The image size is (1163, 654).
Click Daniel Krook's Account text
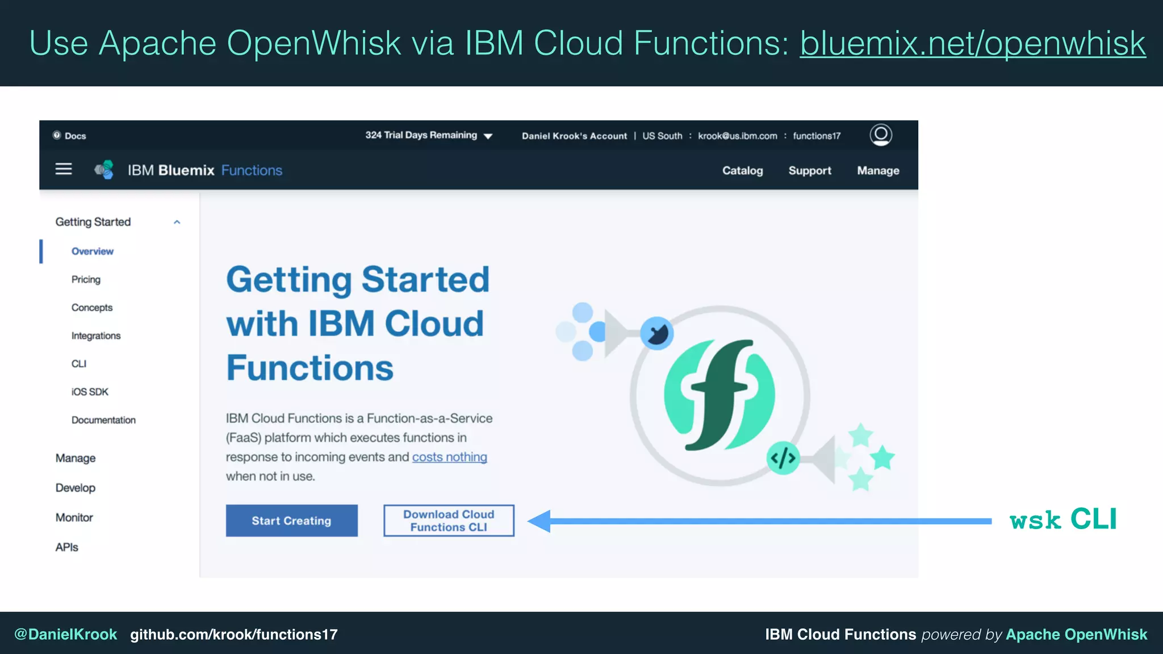[574, 136]
